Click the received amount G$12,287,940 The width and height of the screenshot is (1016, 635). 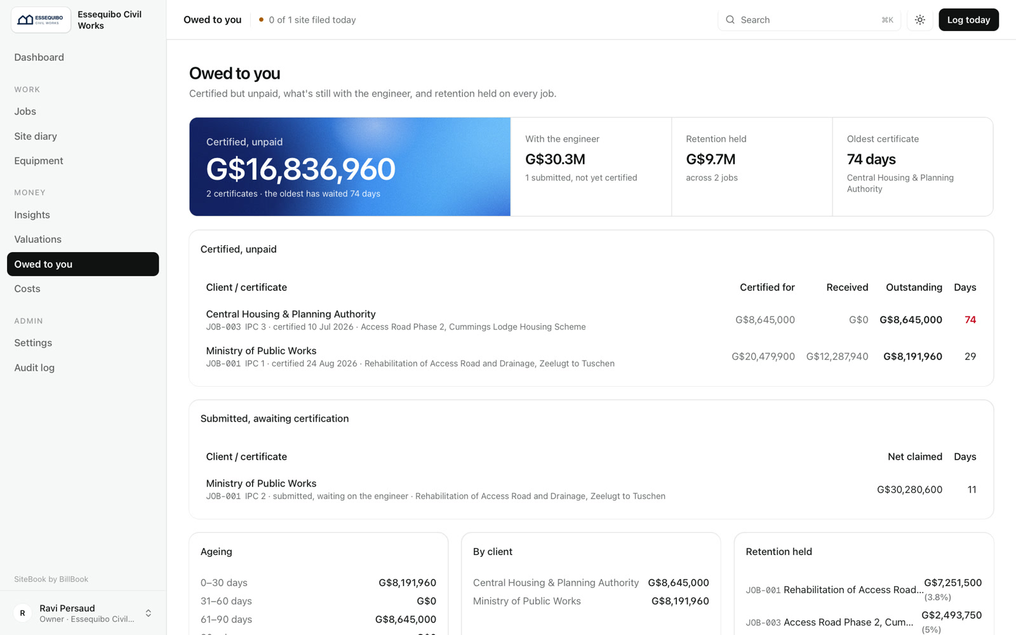click(837, 357)
